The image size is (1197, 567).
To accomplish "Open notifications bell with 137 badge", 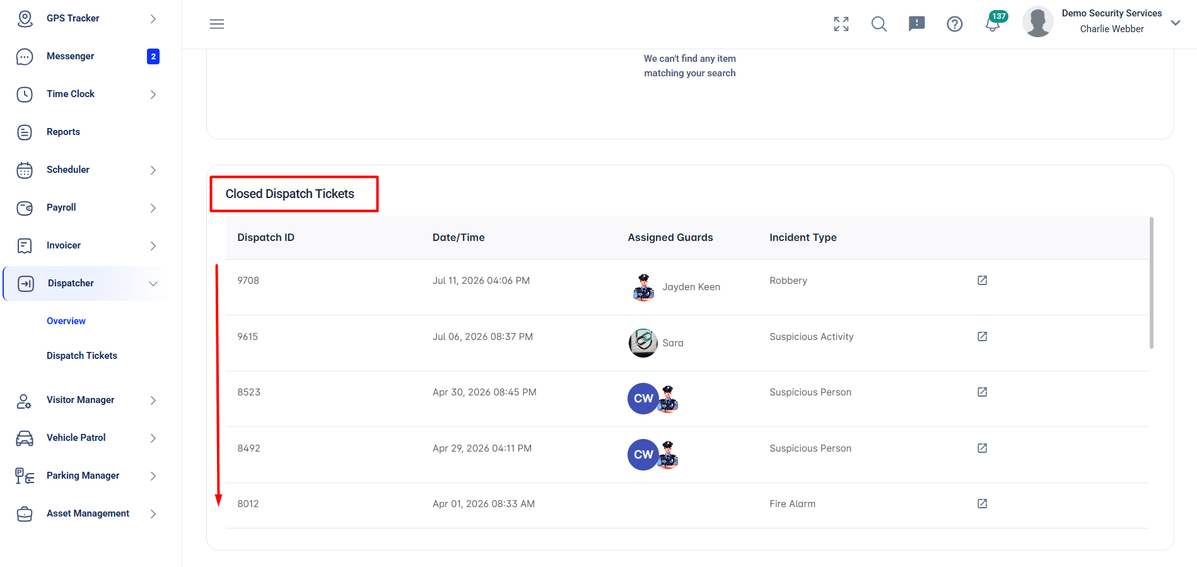I will 993,23.
